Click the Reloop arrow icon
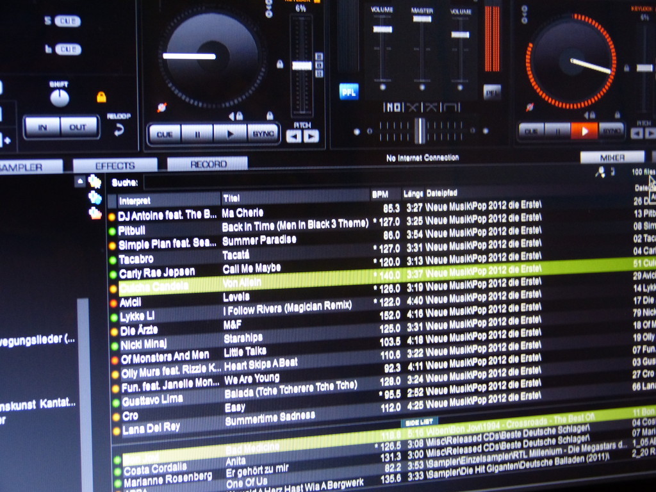656x492 pixels. [119, 129]
